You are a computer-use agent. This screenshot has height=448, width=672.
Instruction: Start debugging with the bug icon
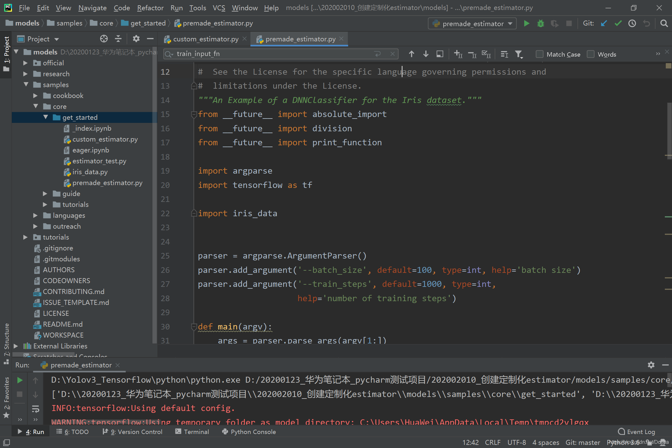tap(541, 23)
